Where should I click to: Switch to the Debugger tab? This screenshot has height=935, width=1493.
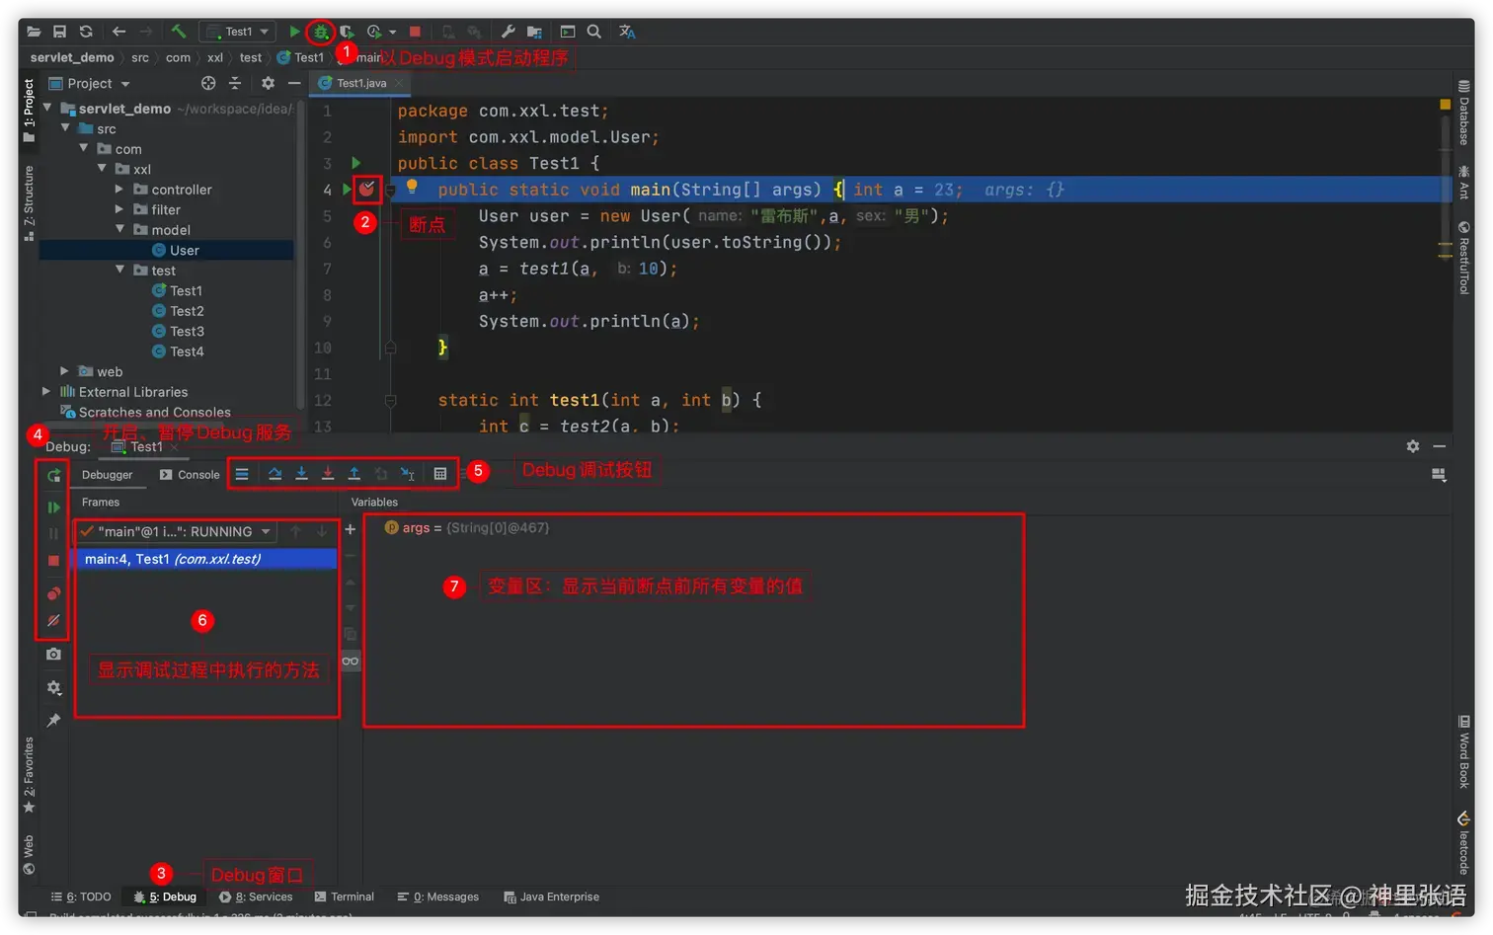[x=107, y=475]
